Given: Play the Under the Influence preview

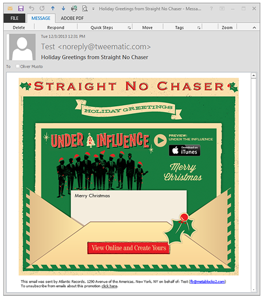Looking at the screenshot, I should click(160, 141).
